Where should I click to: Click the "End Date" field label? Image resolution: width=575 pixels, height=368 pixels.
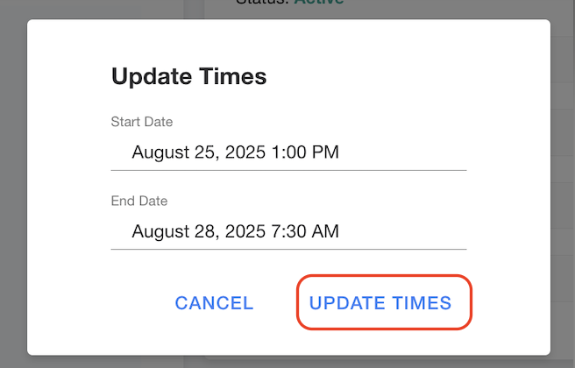click(x=138, y=201)
